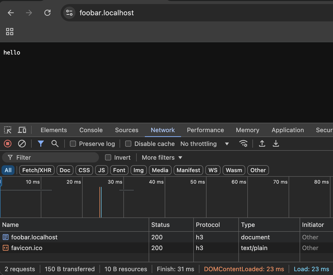
Task: Click the browser forward arrow
Action: coord(29,13)
